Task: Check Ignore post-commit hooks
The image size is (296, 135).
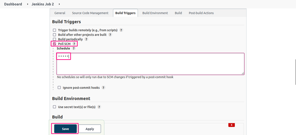Action: point(59,88)
